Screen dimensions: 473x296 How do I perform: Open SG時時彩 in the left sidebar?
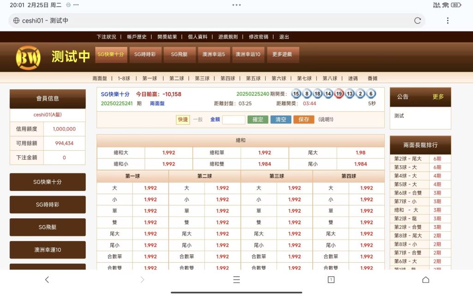pyautogui.click(x=48, y=205)
